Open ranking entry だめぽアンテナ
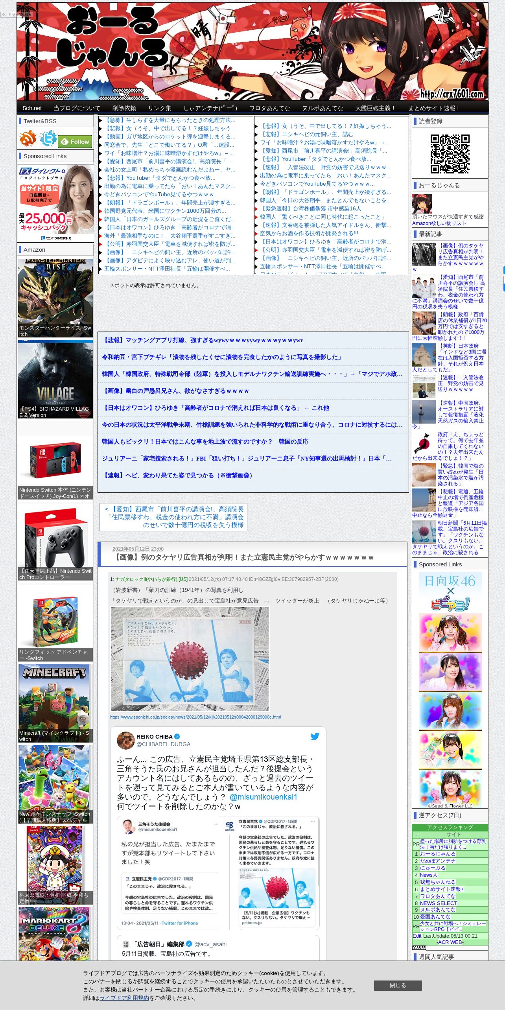This screenshot has height=1010, width=505. click(438, 861)
